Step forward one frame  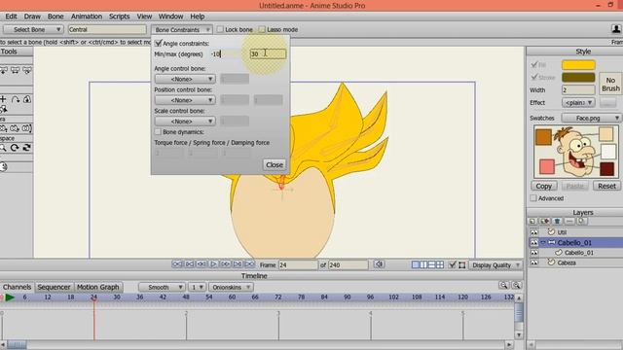(225, 264)
